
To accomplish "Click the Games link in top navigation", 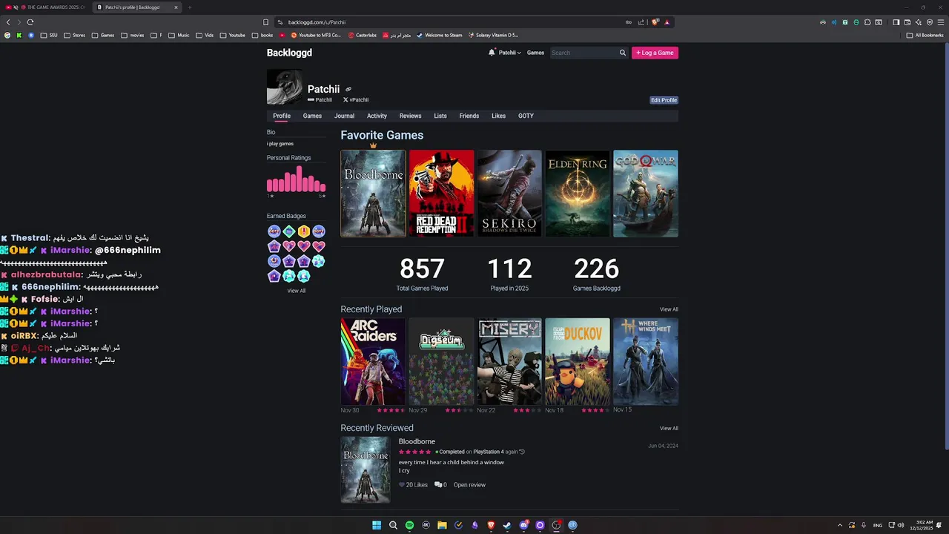I will 535,53.
